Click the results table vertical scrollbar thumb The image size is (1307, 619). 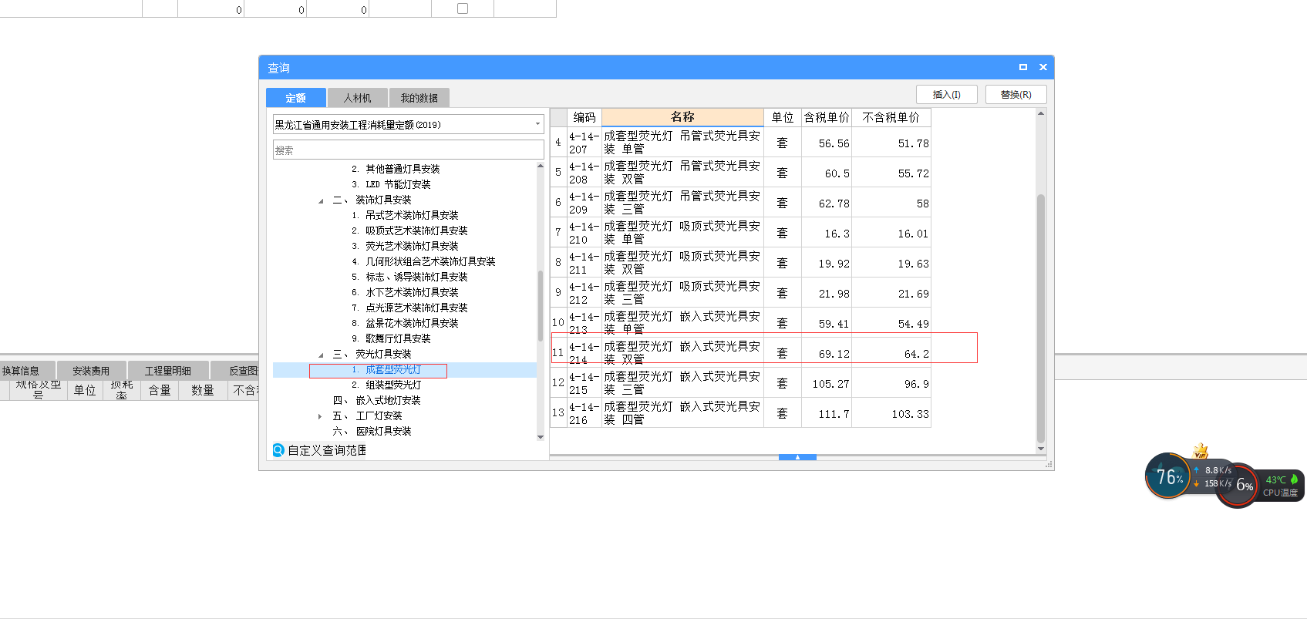(x=1040, y=318)
